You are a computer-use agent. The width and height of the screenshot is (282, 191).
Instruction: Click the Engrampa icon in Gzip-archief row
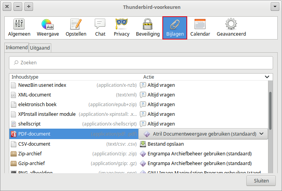point(143,163)
